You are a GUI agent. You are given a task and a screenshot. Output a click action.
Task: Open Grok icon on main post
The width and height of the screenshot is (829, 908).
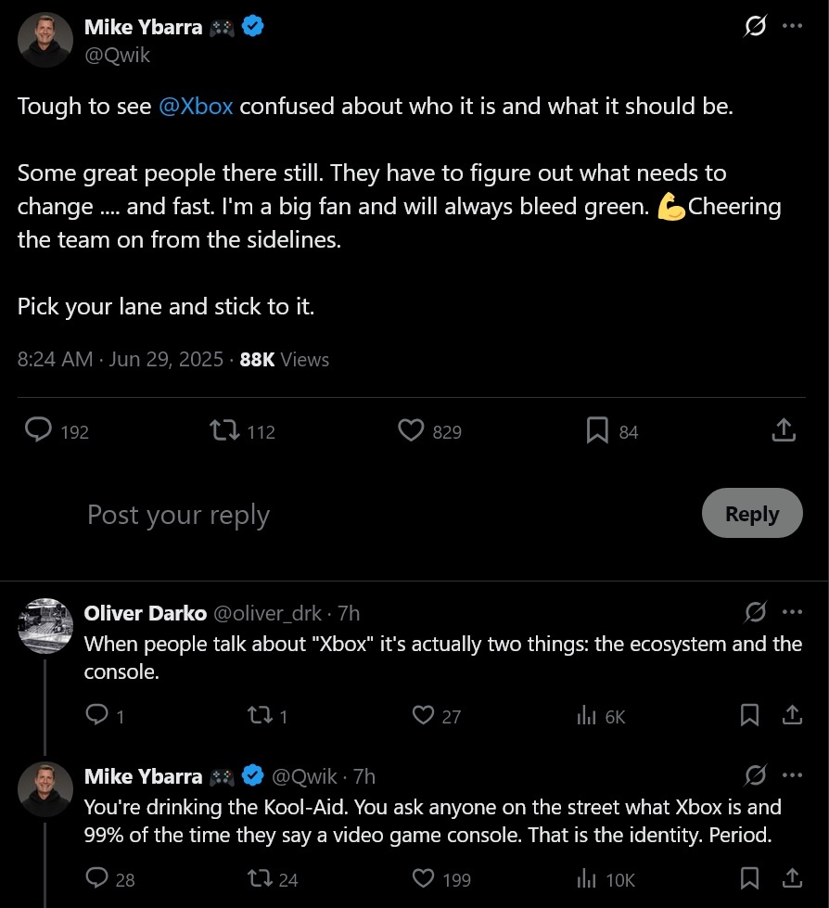pos(756,28)
